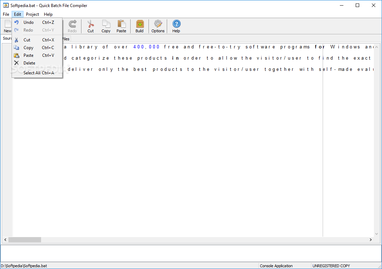The image size is (382, 269).
Task: Click the horizontal scrollbar left arrow
Action: [x=5, y=240]
